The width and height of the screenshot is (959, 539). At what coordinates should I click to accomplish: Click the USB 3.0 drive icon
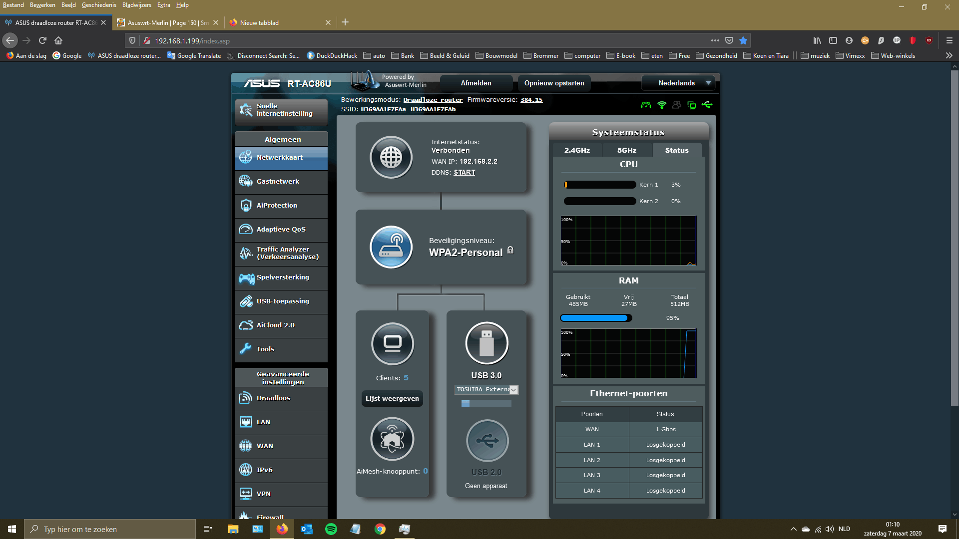pyautogui.click(x=486, y=343)
